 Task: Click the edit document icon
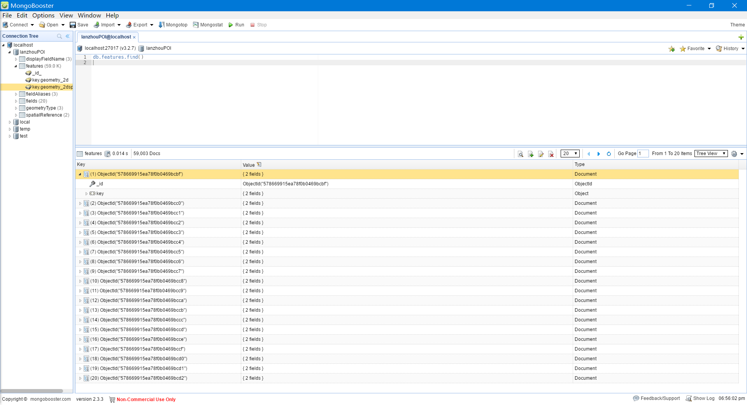pos(541,154)
